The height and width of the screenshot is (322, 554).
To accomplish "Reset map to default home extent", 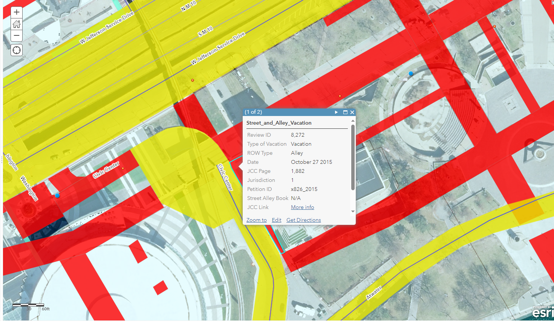I will (17, 24).
